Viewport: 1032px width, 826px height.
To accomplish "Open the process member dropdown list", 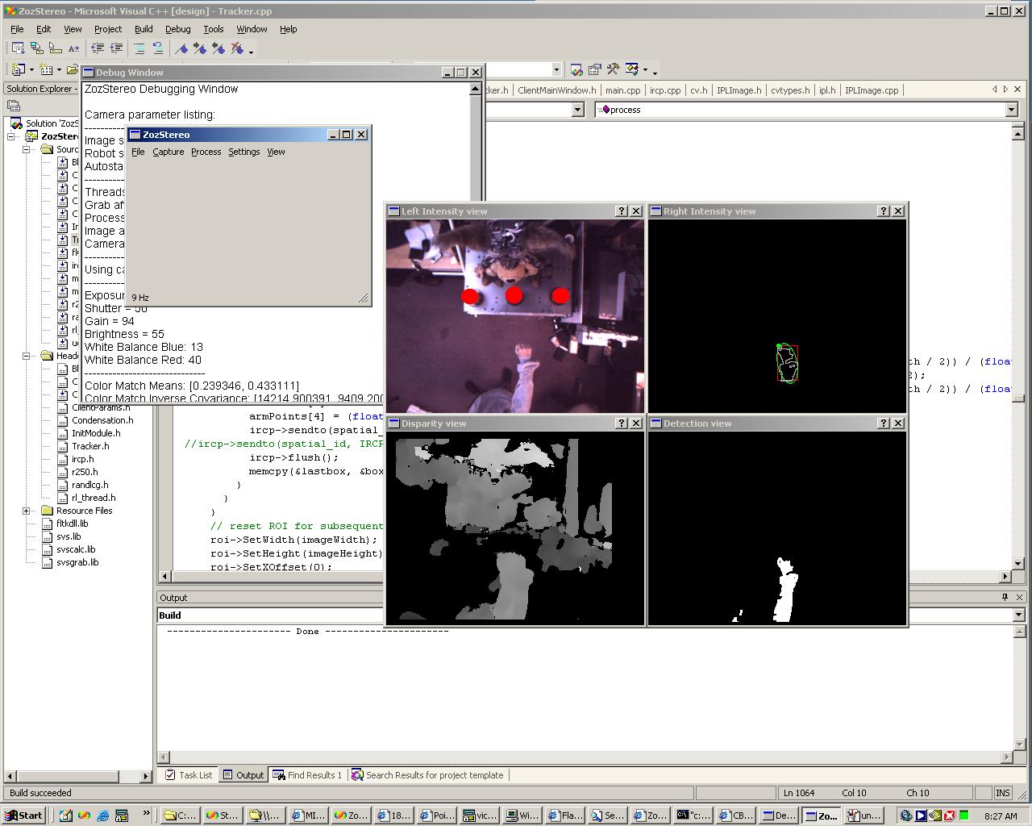I will (1011, 110).
